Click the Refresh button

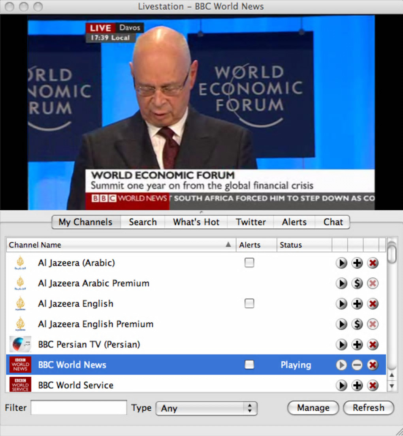pyautogui.click(x=369, y=408)
